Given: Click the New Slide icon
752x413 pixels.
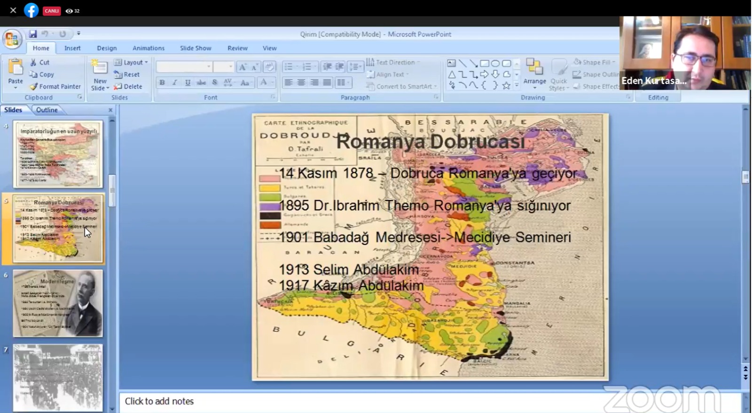Looking at the screenshot, I should click(x=100, y=68).
